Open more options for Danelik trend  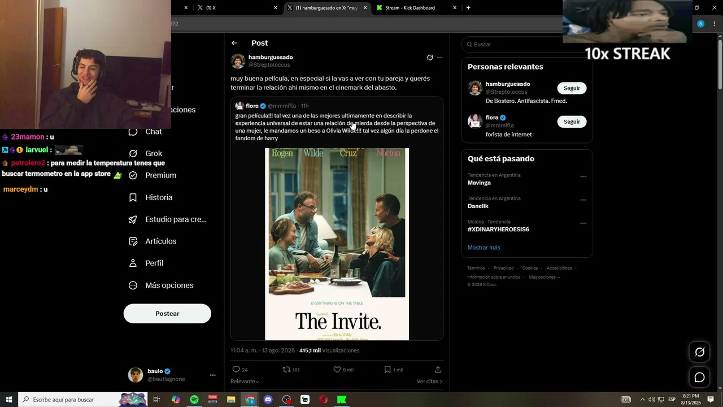[x=583, y=200]
